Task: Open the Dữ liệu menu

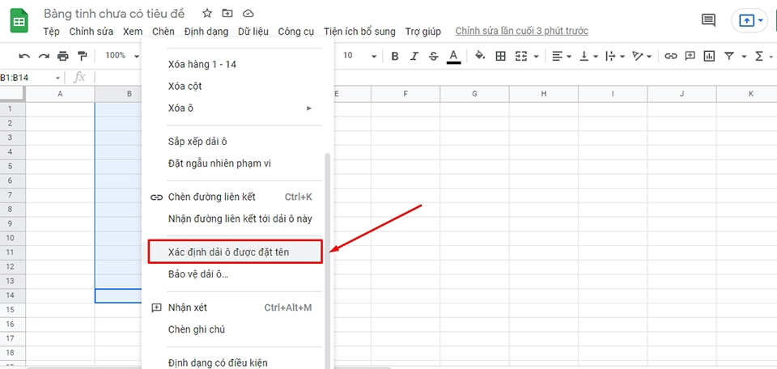Action: tap(253, 32)
